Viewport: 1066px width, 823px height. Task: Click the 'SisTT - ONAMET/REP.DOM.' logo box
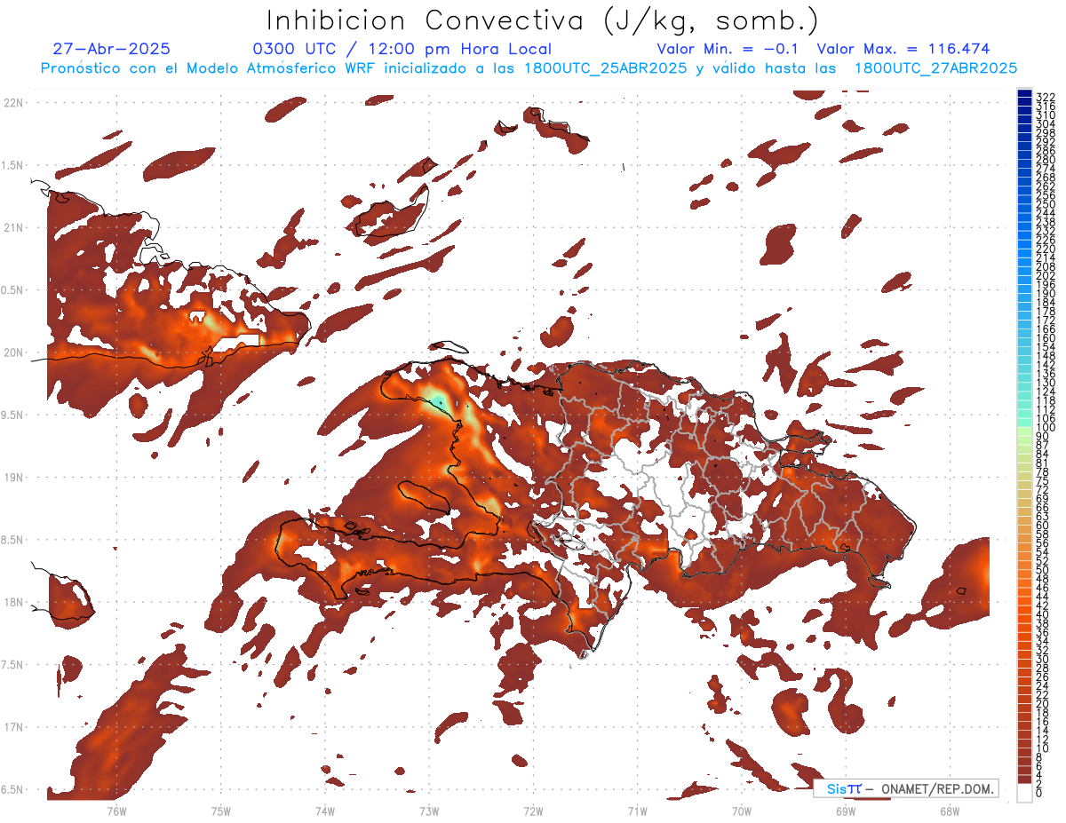point(905,788)
